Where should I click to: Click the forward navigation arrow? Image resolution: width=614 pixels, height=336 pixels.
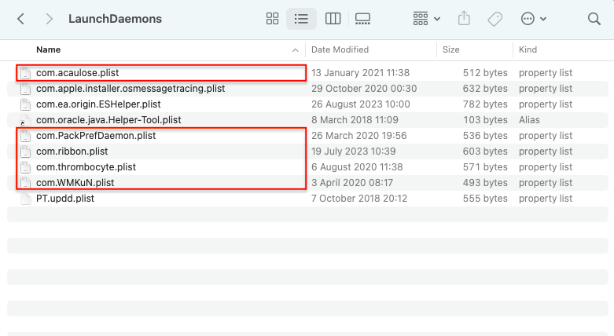(x=50, y=18)
